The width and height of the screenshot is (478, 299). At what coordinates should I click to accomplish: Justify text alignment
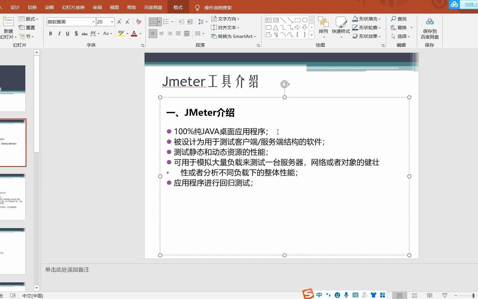pyautogui.click(x=178, y=33)
